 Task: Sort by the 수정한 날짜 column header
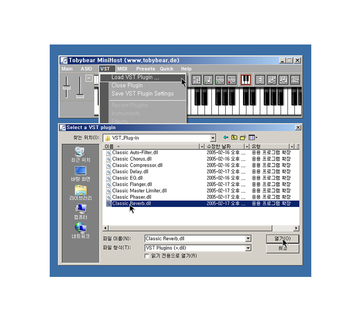[225, 146]
